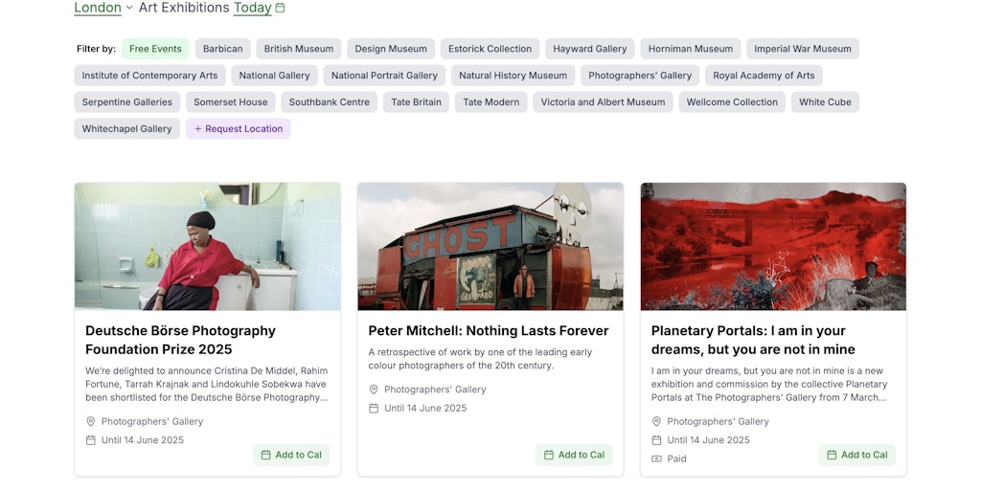Click location pin icon on Deutsche Börse card

click(91, 421)
